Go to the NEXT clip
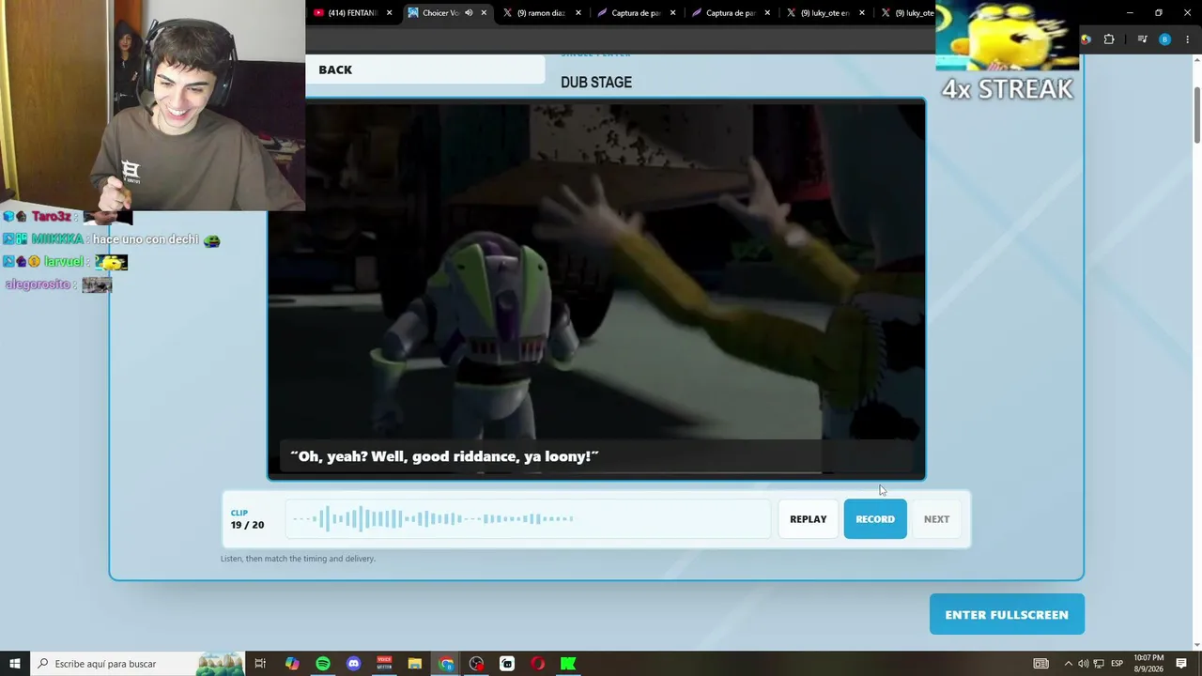Screen dimensions: 1202x676 pyautogui.click(x=936, y=519)
